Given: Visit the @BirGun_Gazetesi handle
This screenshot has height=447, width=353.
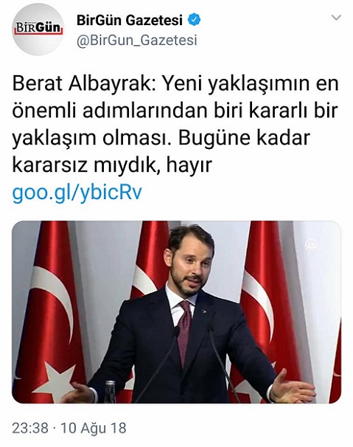Looking at the screenshot, I should pos(137,40).
